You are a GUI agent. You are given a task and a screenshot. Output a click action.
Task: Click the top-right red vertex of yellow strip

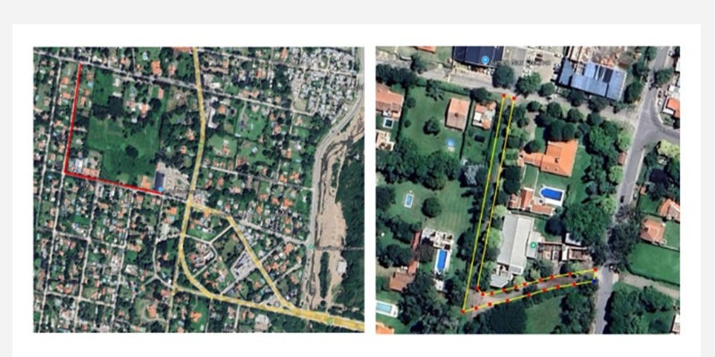coord(514,98)
